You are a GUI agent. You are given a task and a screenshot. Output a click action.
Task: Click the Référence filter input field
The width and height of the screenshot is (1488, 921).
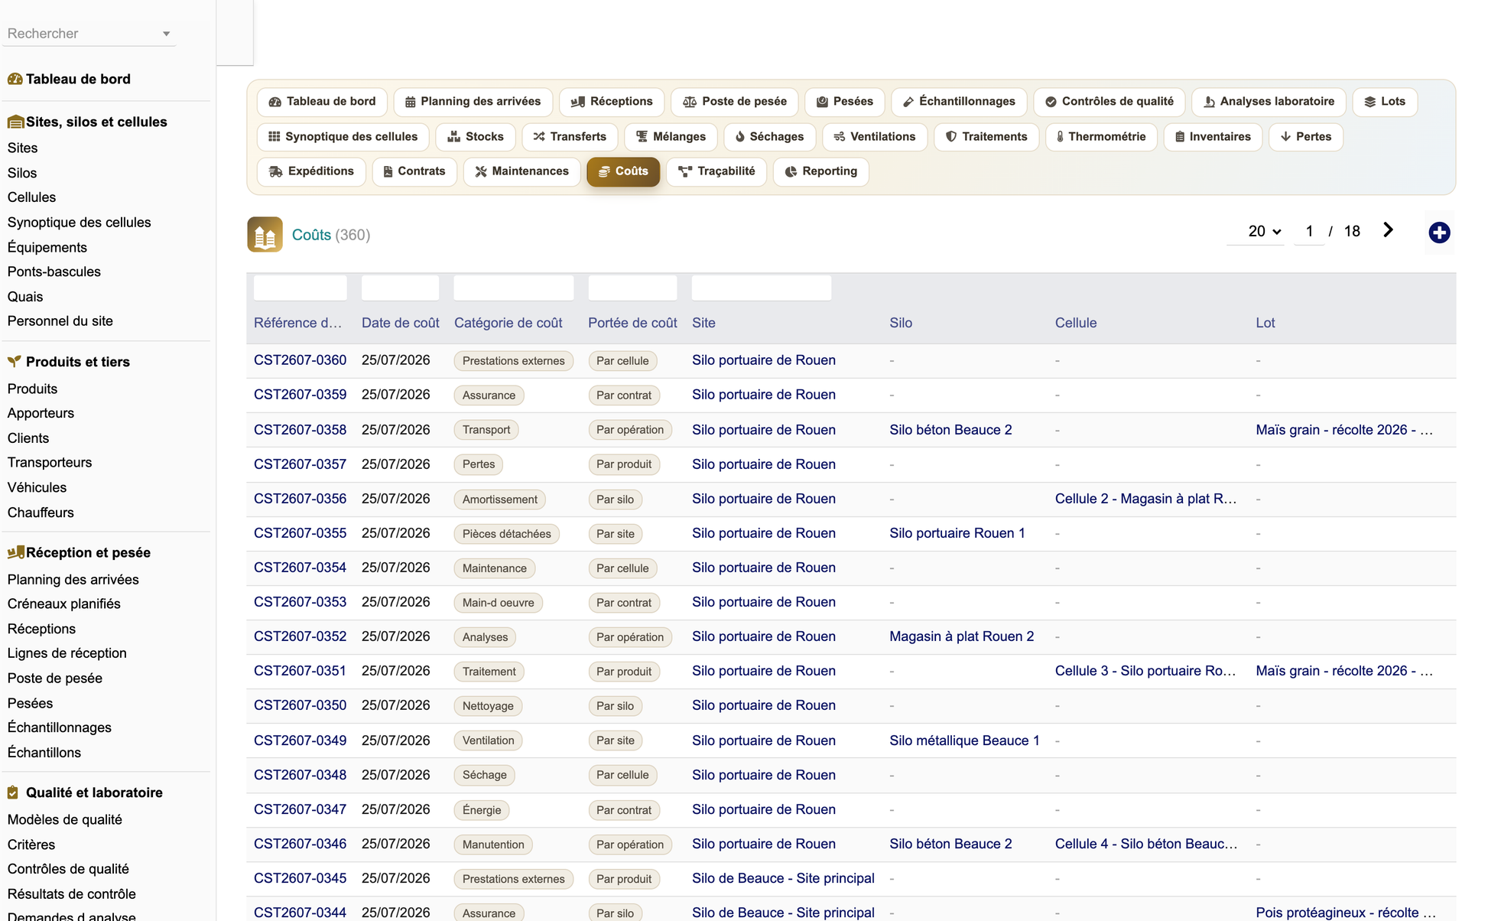tap(300, 288)
